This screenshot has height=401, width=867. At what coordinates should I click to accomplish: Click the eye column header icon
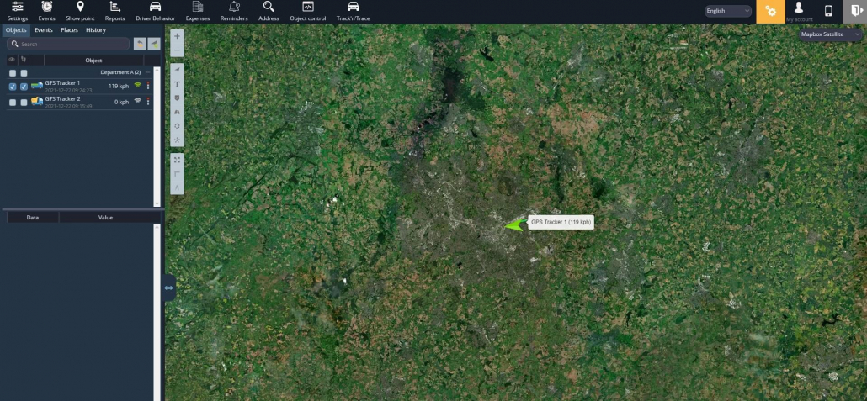coord(12,60)
